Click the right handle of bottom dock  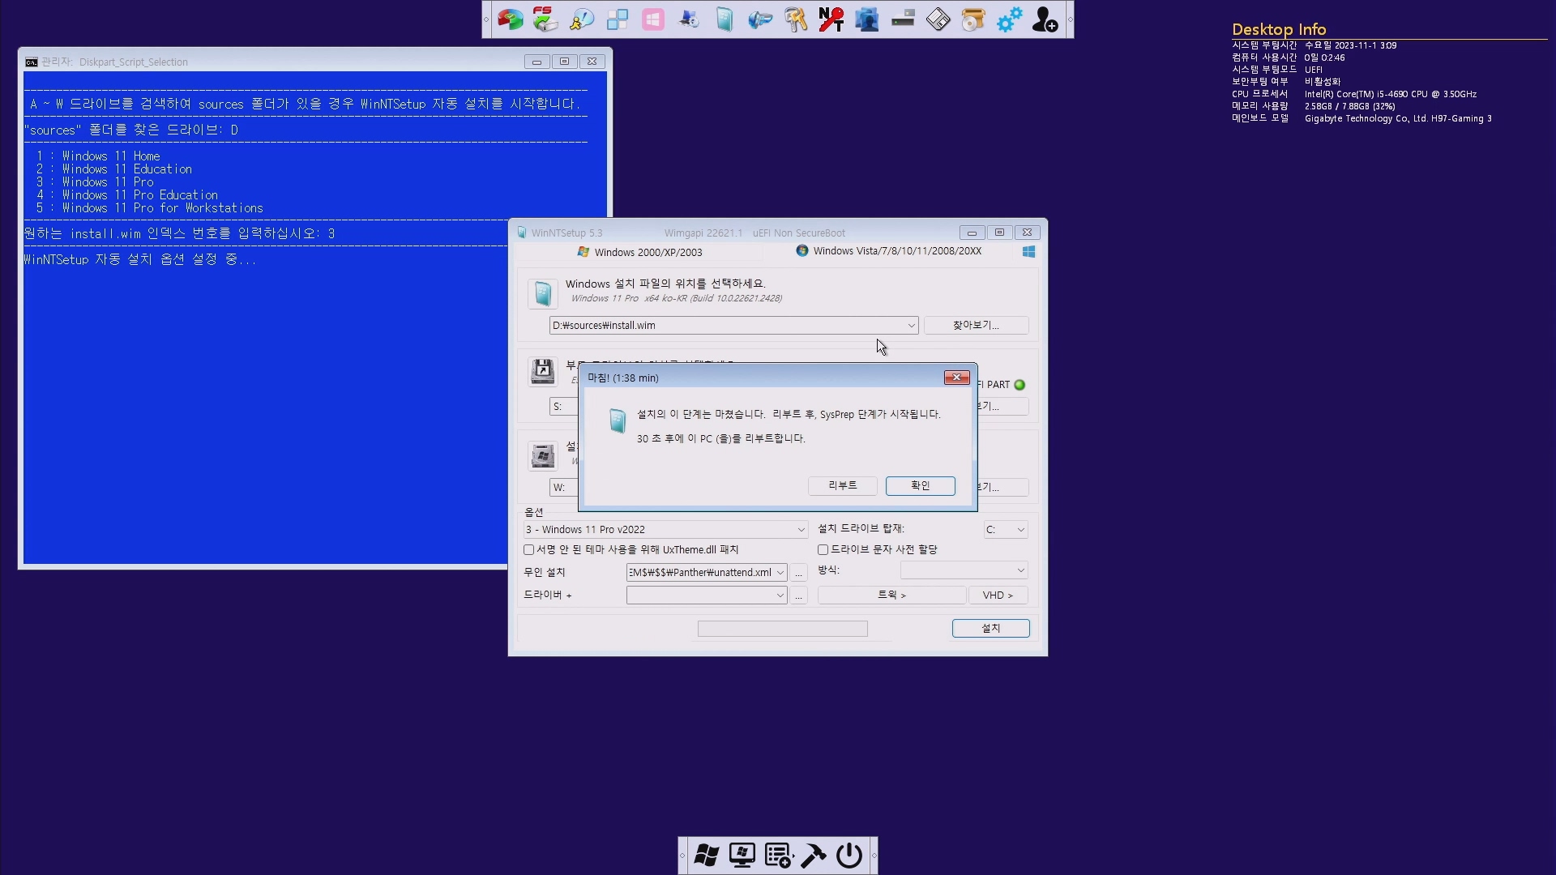[x=874, y=856]
